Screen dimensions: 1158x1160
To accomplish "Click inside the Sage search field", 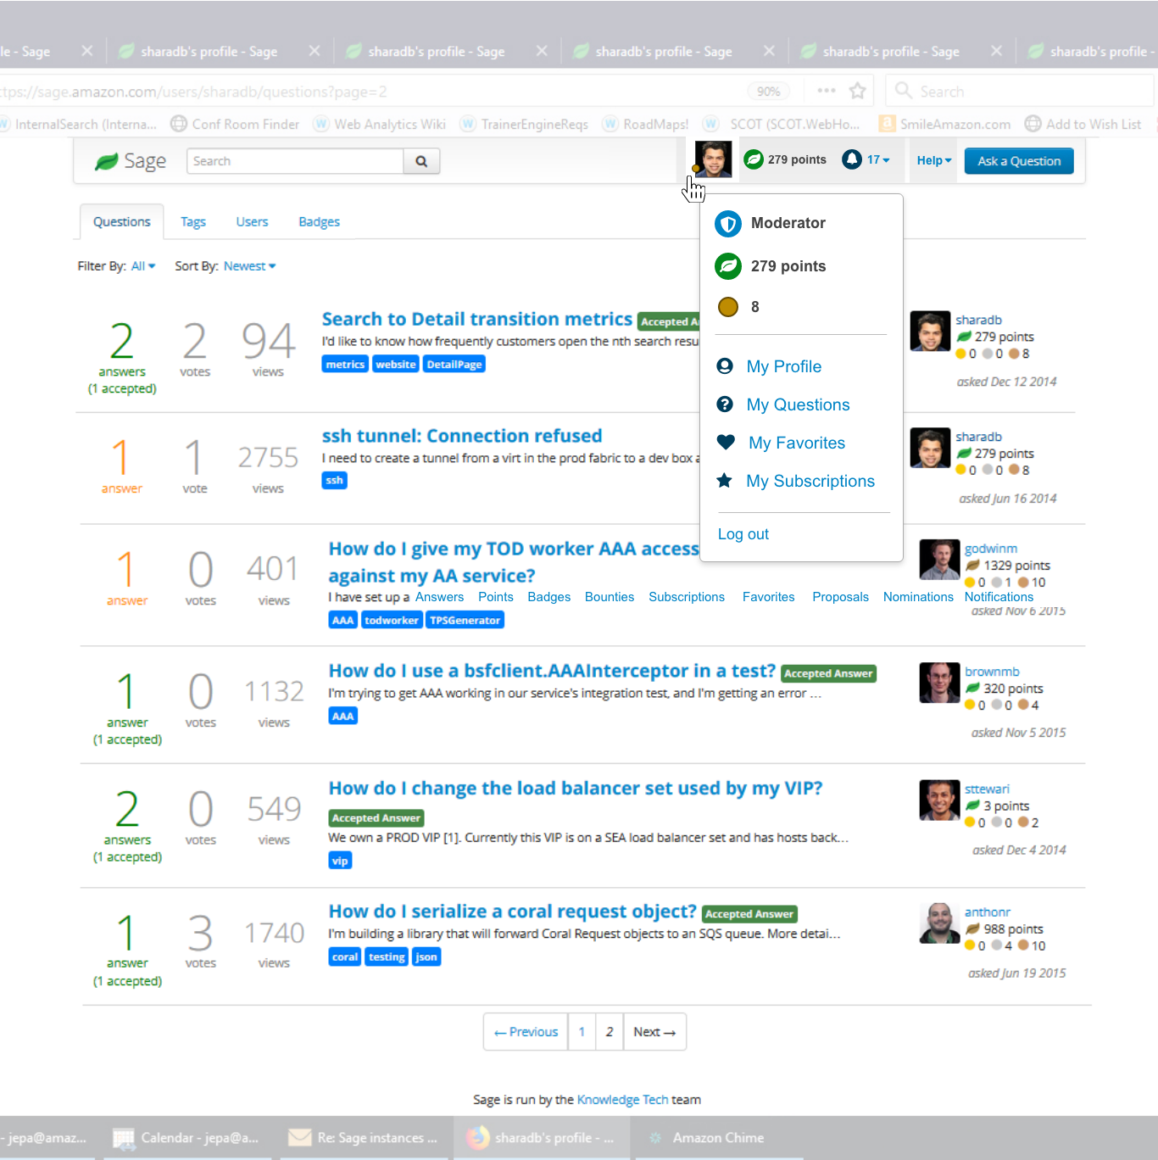I will coord(295,161).
